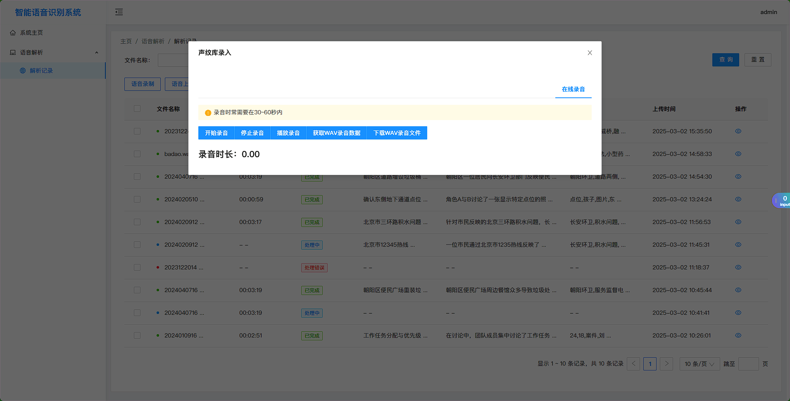The image size is (790, 401).
Task: Go to previous page arrow
Action: (633, 364)
